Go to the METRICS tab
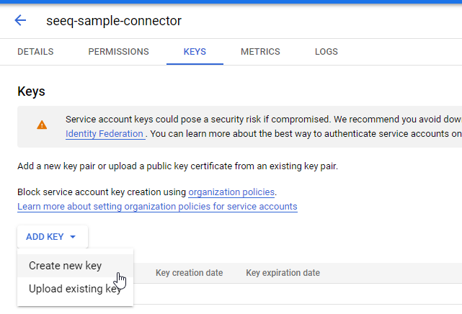 (260, 52)
